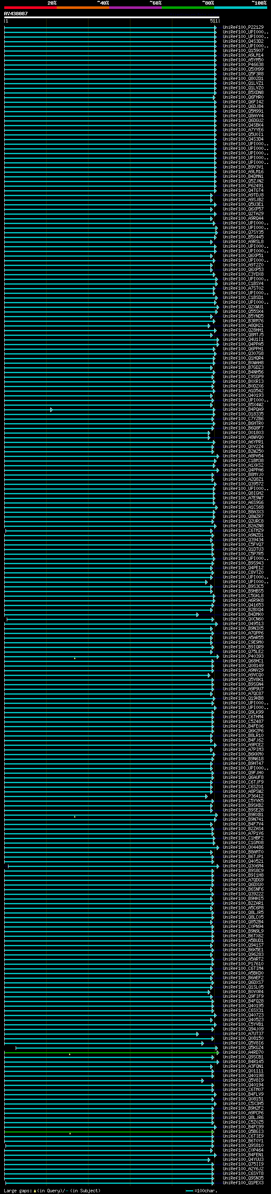This screenshot has height=1194, width=271.
Task: Select hit UniRef100_P46638
Action: click(x=243, y=64)
